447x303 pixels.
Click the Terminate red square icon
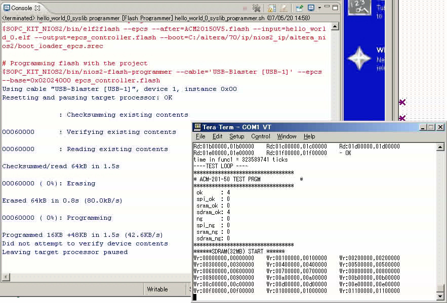pos(245,8)
